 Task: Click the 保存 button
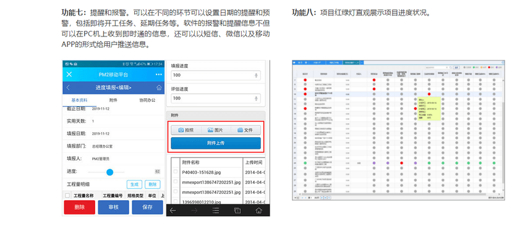click(147, 207)
